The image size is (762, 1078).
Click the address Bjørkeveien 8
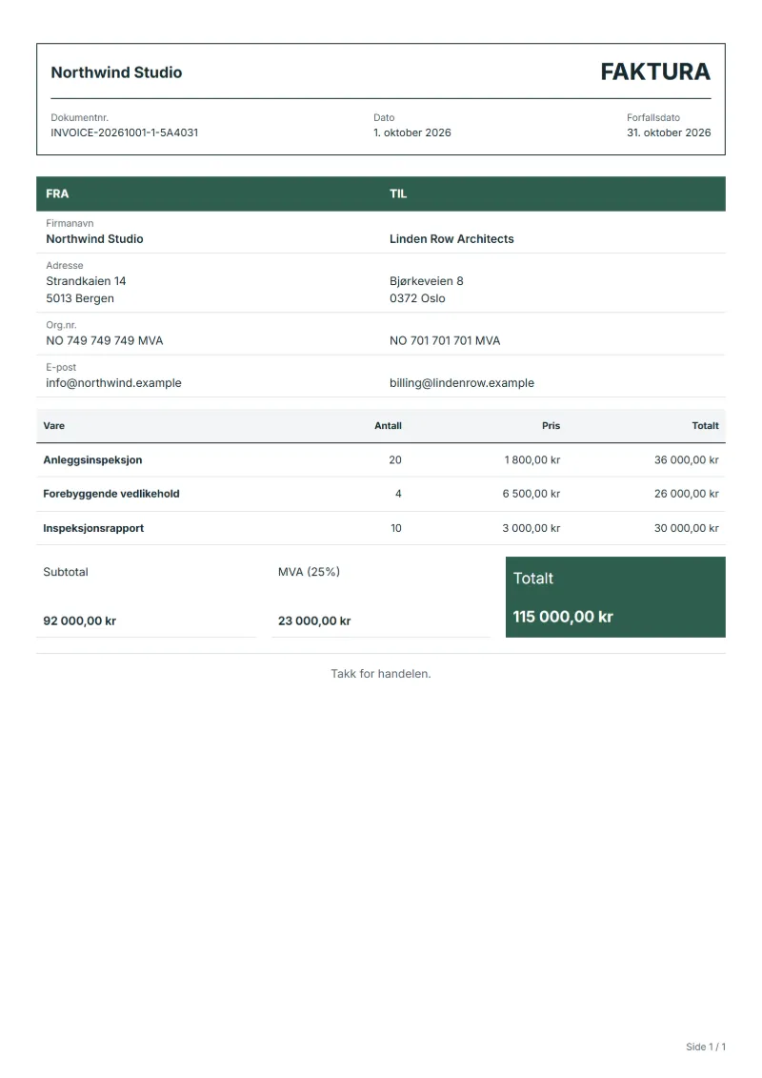click(426, 281)
